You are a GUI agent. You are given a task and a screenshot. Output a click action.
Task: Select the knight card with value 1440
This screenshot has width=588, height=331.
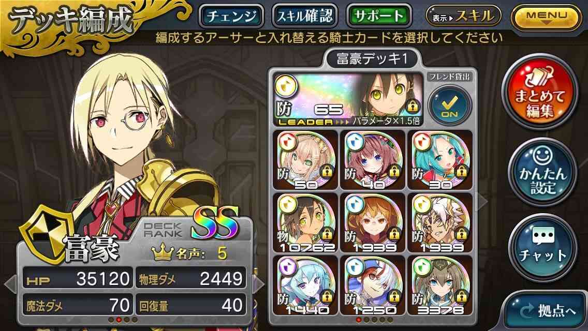coord(305,285)
